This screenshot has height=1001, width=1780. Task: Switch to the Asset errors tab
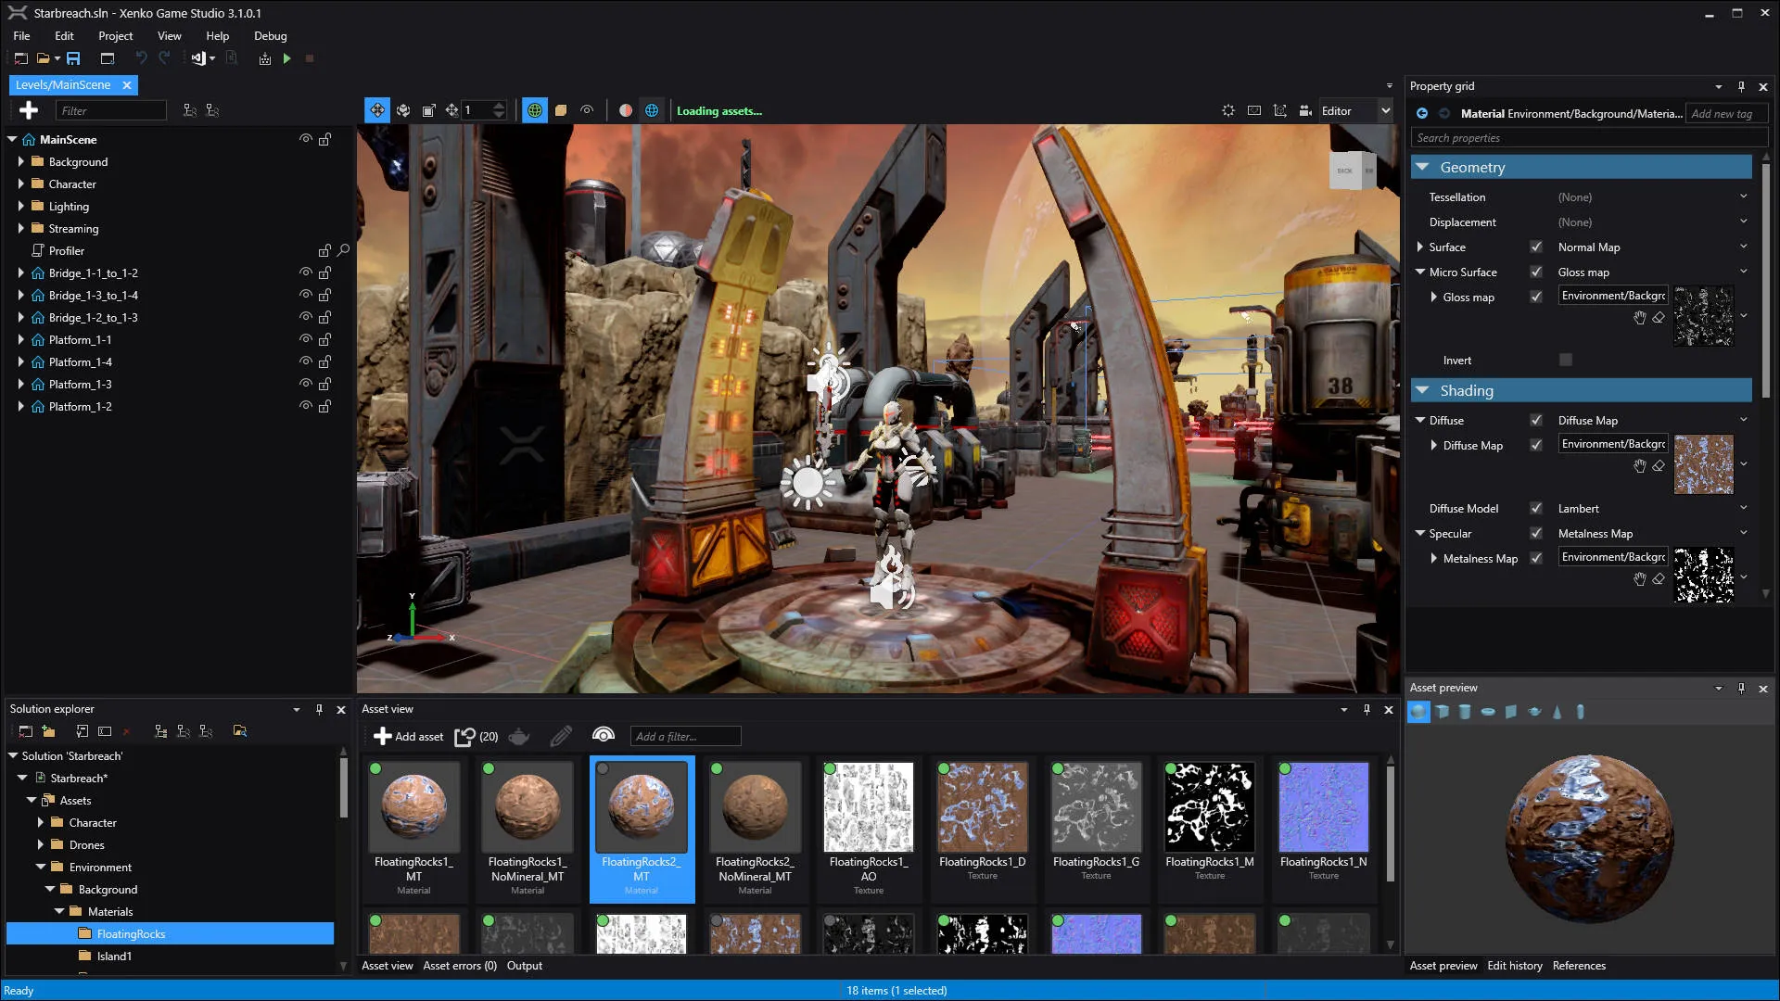point(461,966)
